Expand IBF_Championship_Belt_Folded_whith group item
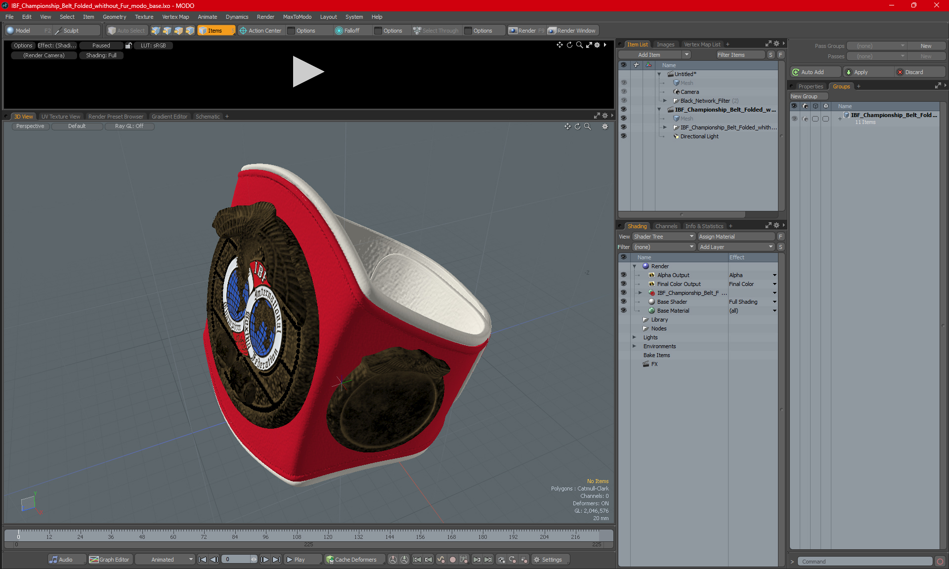 pos(665,127)
